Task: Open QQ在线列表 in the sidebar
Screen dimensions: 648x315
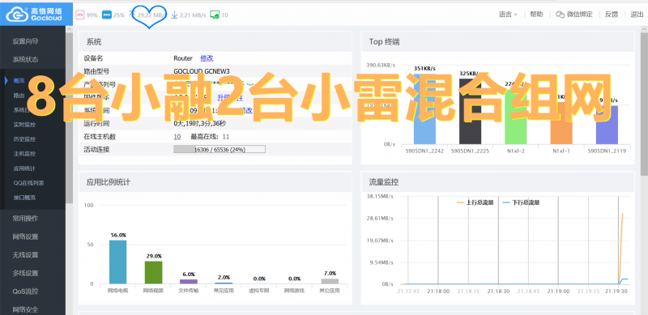Action: tap(28, 183)
